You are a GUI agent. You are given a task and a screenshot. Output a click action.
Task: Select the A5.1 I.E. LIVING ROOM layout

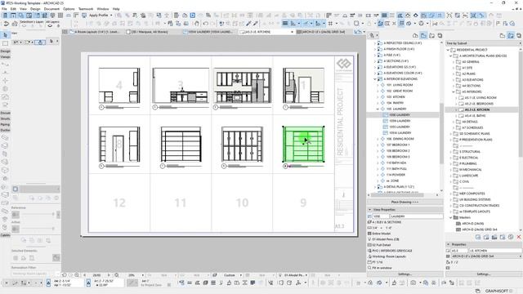(481, 98)
